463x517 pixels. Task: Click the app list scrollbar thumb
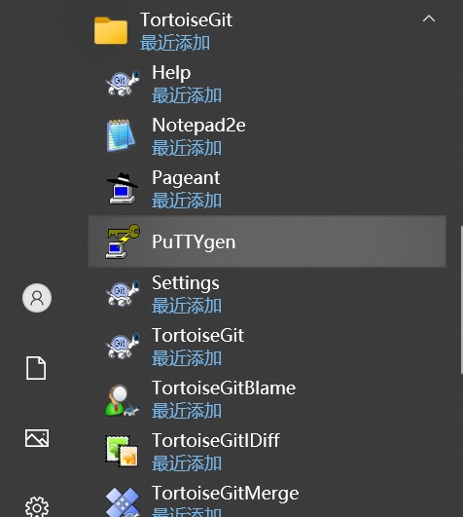point(461,299)
